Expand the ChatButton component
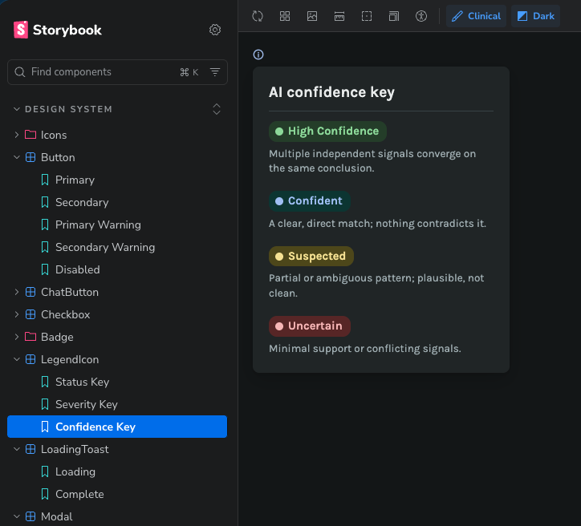The width and height of the screenshot is (581, 526). pyautogui.click(x=117, y=293)
